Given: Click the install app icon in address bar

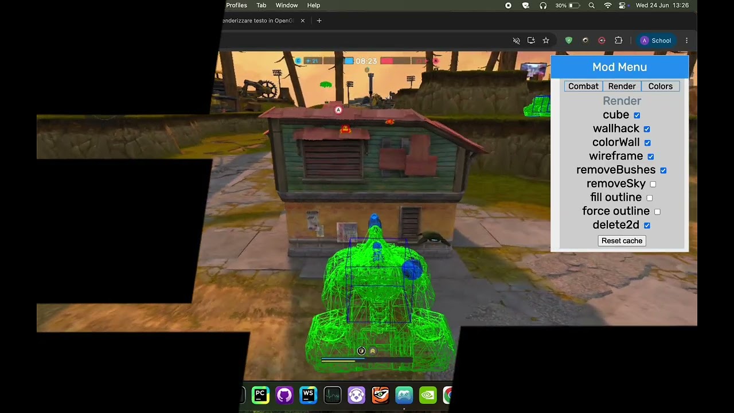Looking at the screenshot, I should [x=531, y=41].
